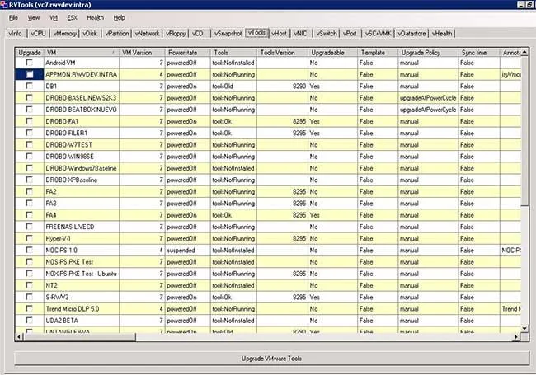Switch to the vNetwork tab

147,34
